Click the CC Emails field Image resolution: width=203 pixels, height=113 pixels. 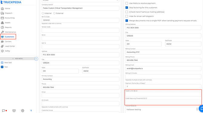pos(80,104)
